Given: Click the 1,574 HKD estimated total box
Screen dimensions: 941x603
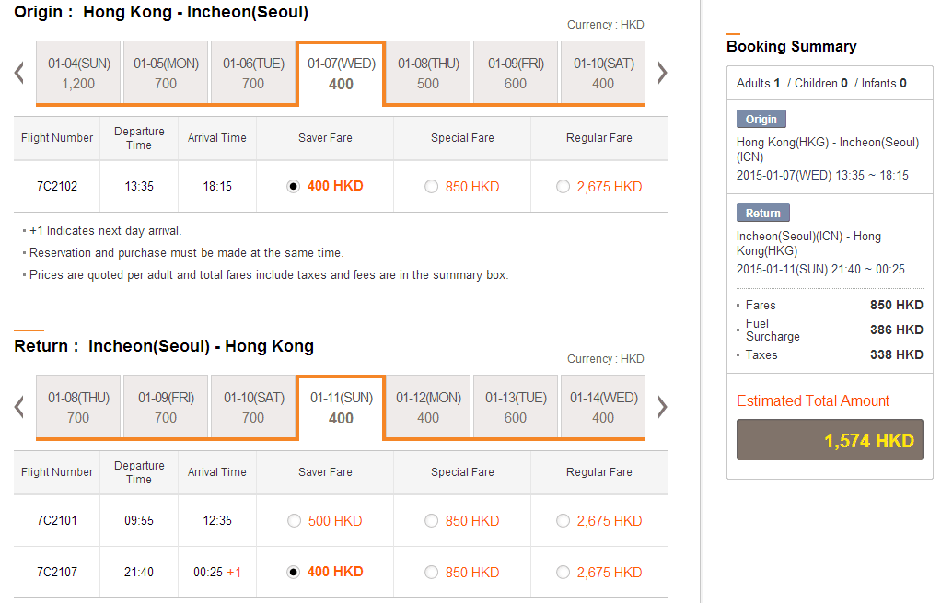Looking at the screenshot, I should coord(829,441).
